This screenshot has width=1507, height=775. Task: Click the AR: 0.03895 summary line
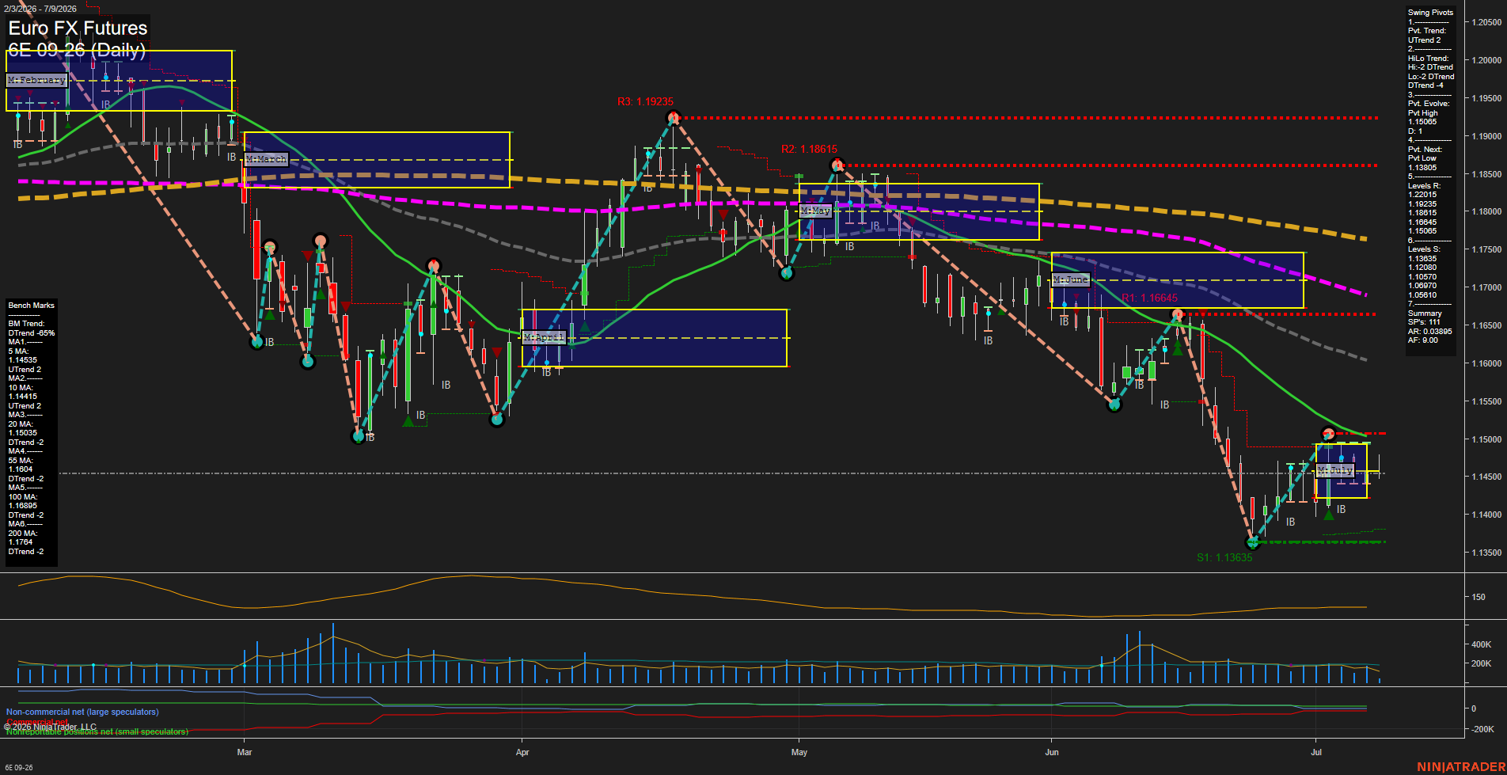tap(1430, 332)
